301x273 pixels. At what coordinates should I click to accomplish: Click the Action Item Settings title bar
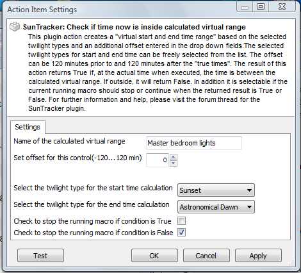click(x=120, y=10)
